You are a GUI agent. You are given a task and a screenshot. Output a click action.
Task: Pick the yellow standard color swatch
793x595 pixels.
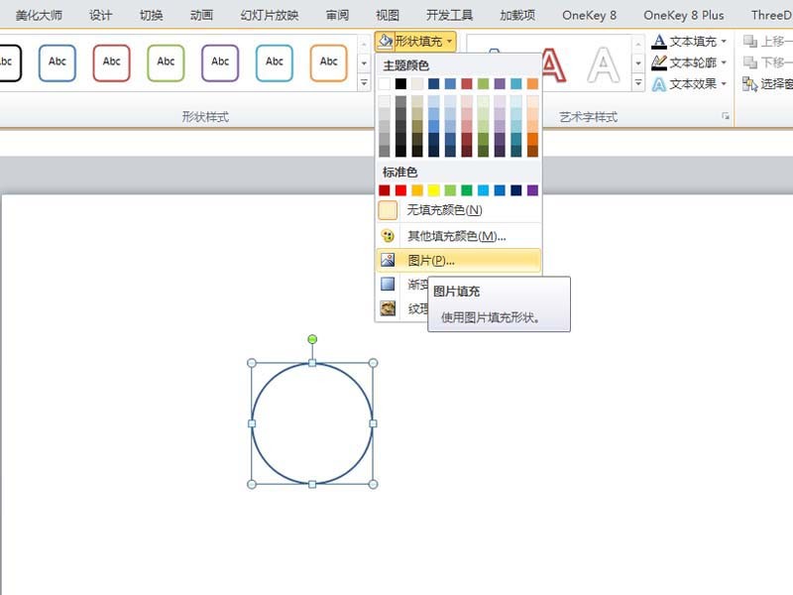[434, 190]
